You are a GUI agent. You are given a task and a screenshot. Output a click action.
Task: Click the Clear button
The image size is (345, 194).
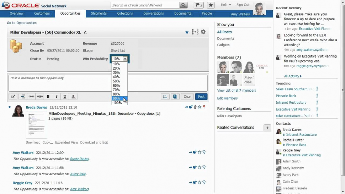[x=187, y=97]
